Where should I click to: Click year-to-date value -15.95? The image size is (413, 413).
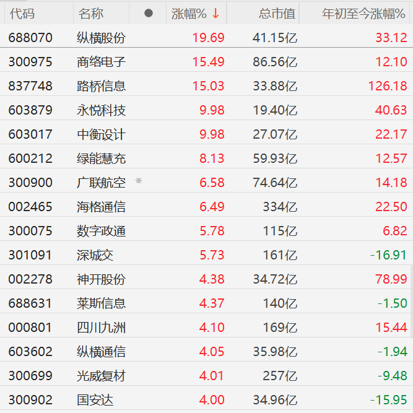point(388,400)
